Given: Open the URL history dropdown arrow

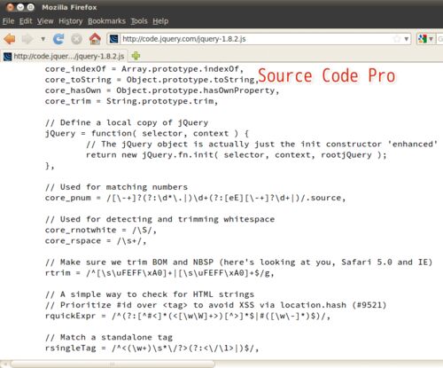Looking at the screenshot, I should [x=407, y=39].
